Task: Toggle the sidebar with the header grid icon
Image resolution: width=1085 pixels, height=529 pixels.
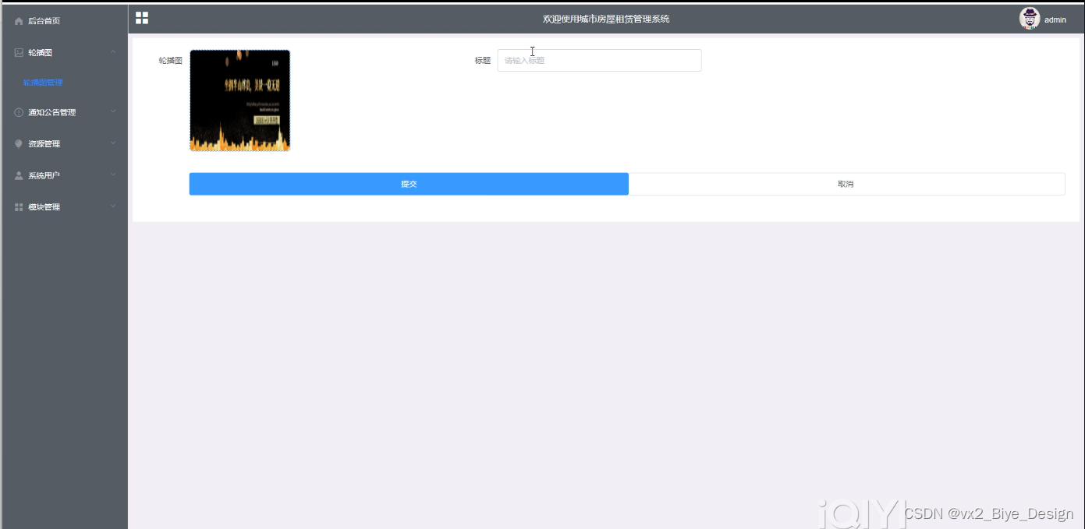Action: [x=142, y=18]
